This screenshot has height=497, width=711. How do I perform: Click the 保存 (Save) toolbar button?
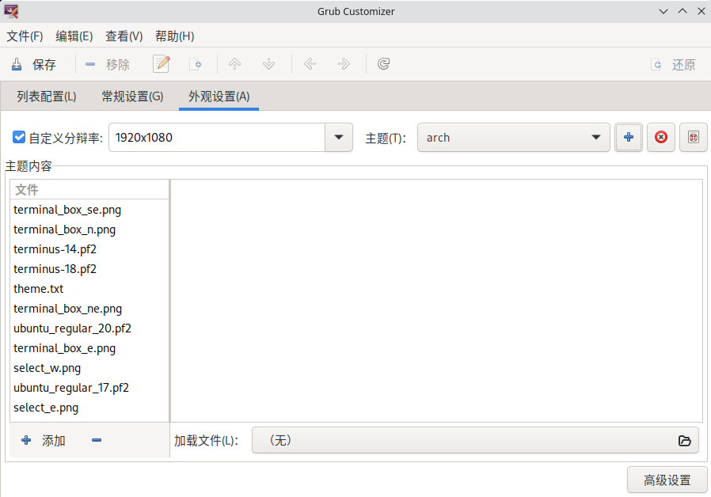pyautogui.click(x=34, y=65)
